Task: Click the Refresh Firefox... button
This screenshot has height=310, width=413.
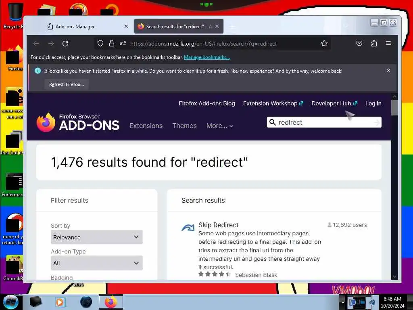Action: tap(67, 84)
